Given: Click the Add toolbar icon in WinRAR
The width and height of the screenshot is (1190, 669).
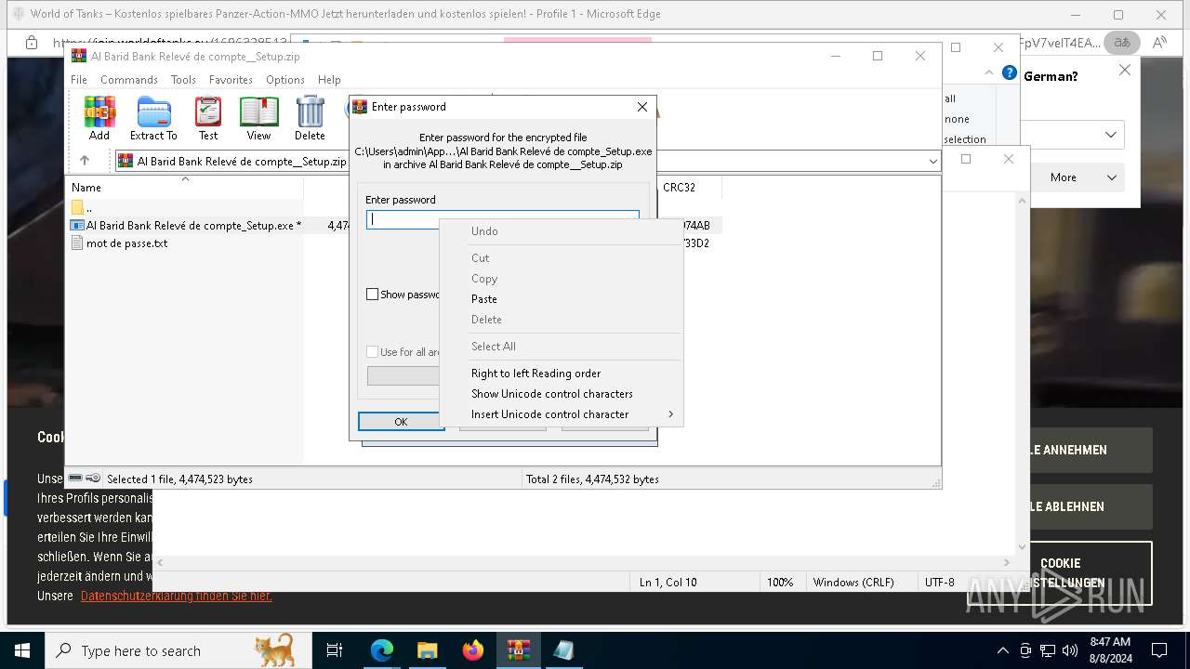Looking at the screenshot, I should click(99, 118).
